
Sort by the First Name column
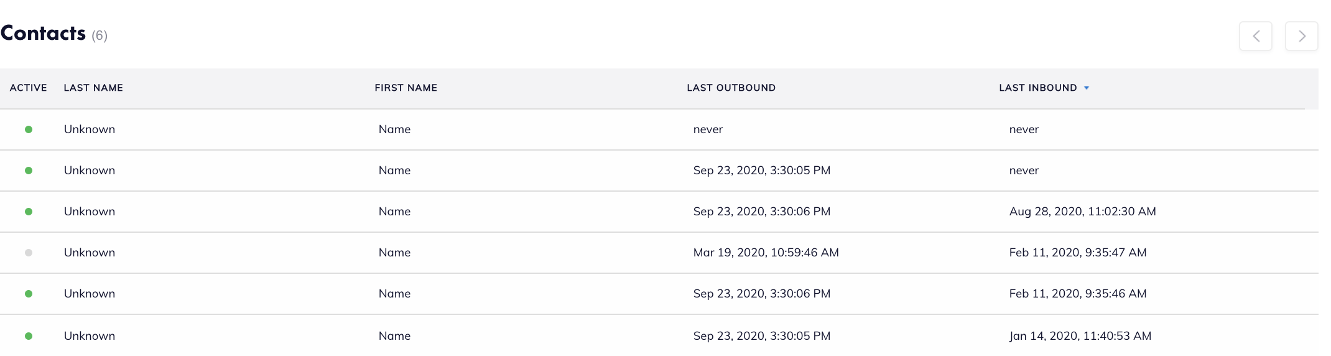point(406,88)
